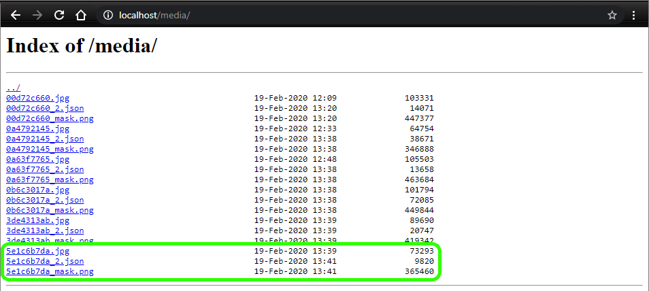Click file size 89690 in listing
Image resolution: width=649 pixels, height=291 pixels.
click(x=422, y=221)
